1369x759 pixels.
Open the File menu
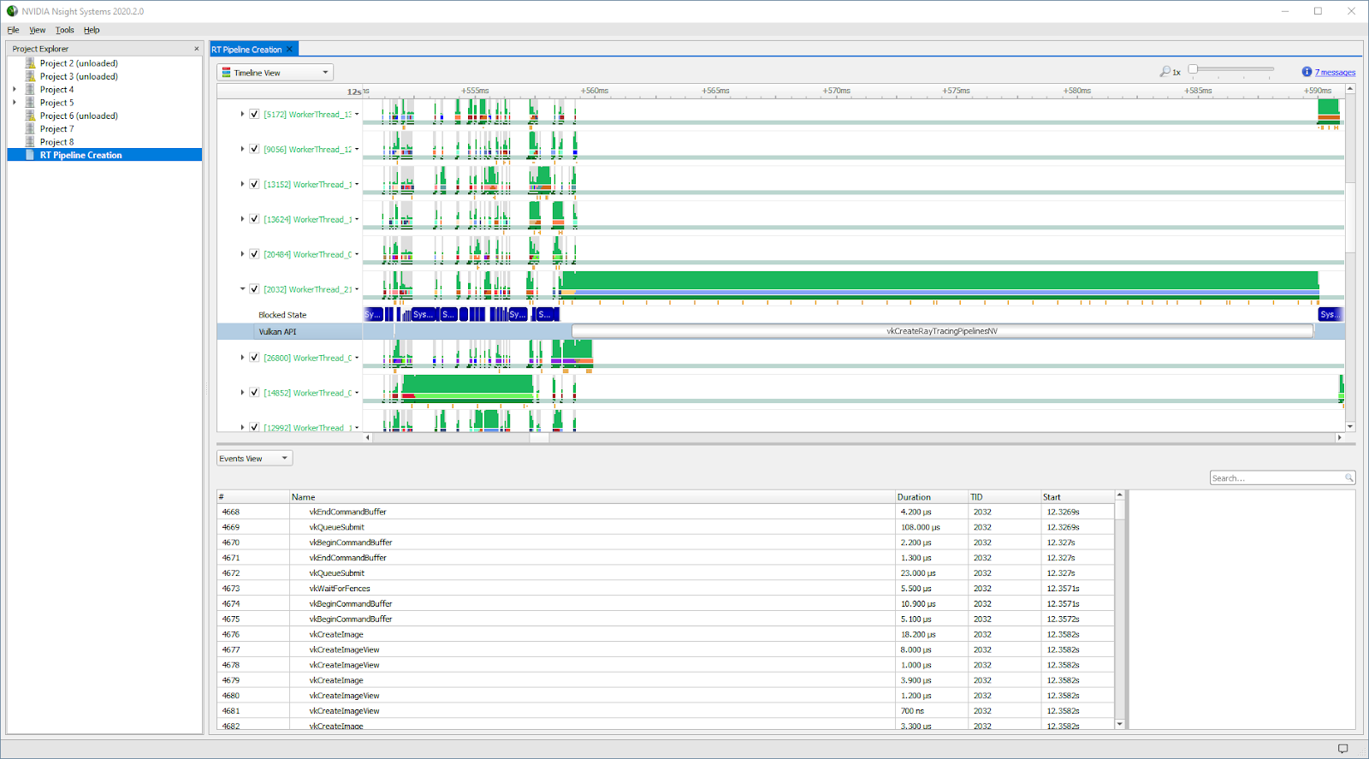(x=13, y=30)
